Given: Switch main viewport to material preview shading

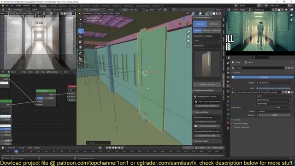Looking at the screenshot, I should 217,13.
